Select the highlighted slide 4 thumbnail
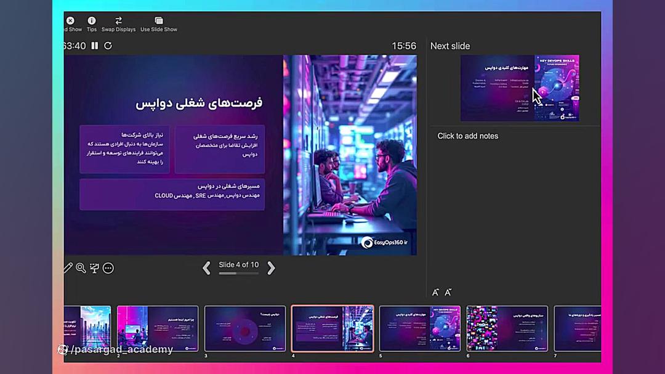This screenshot has height=374, width=665. [332, 328]
